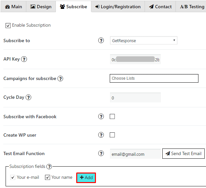Click the Create WP user help icon

point(101,135)
